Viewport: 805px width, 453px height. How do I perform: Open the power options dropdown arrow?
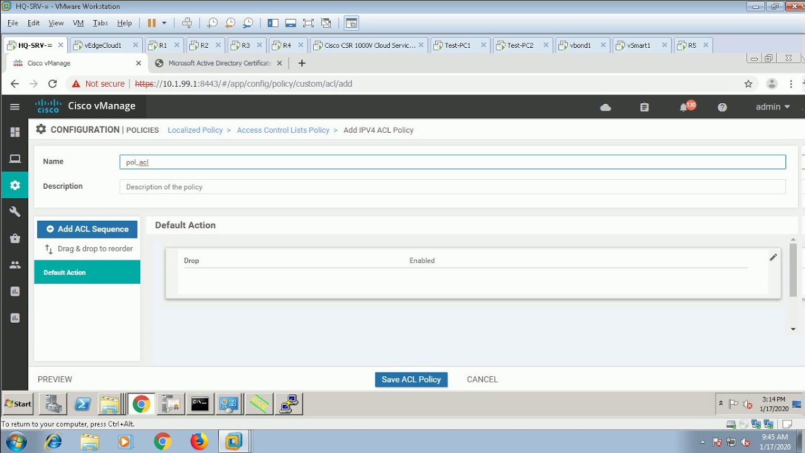click(x=165, y=23)
